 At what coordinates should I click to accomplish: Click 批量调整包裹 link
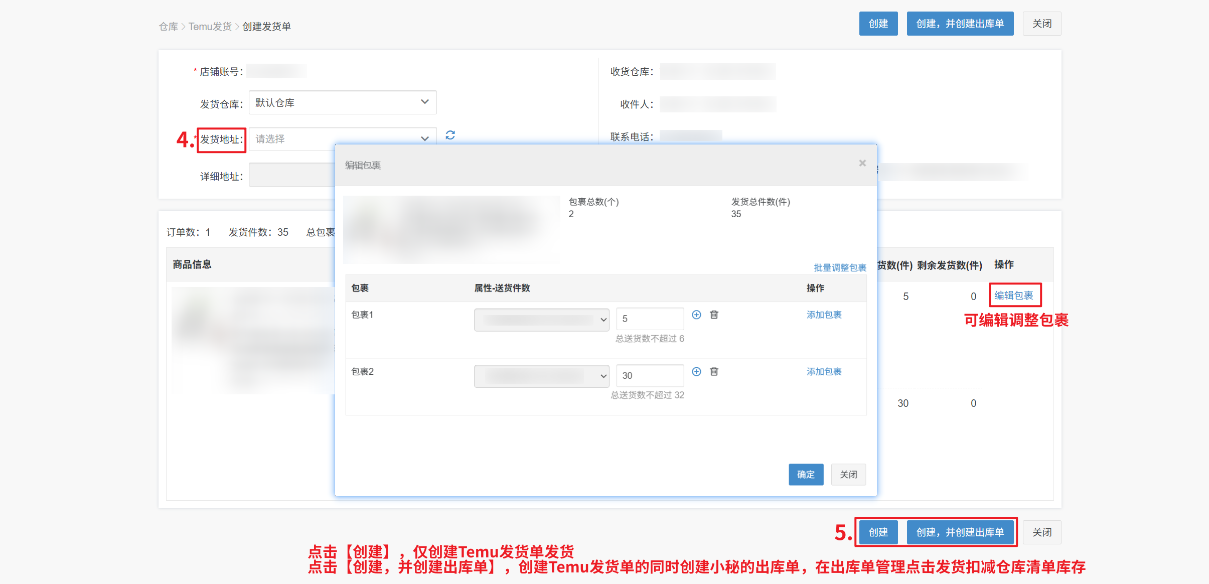click(839, 267)
